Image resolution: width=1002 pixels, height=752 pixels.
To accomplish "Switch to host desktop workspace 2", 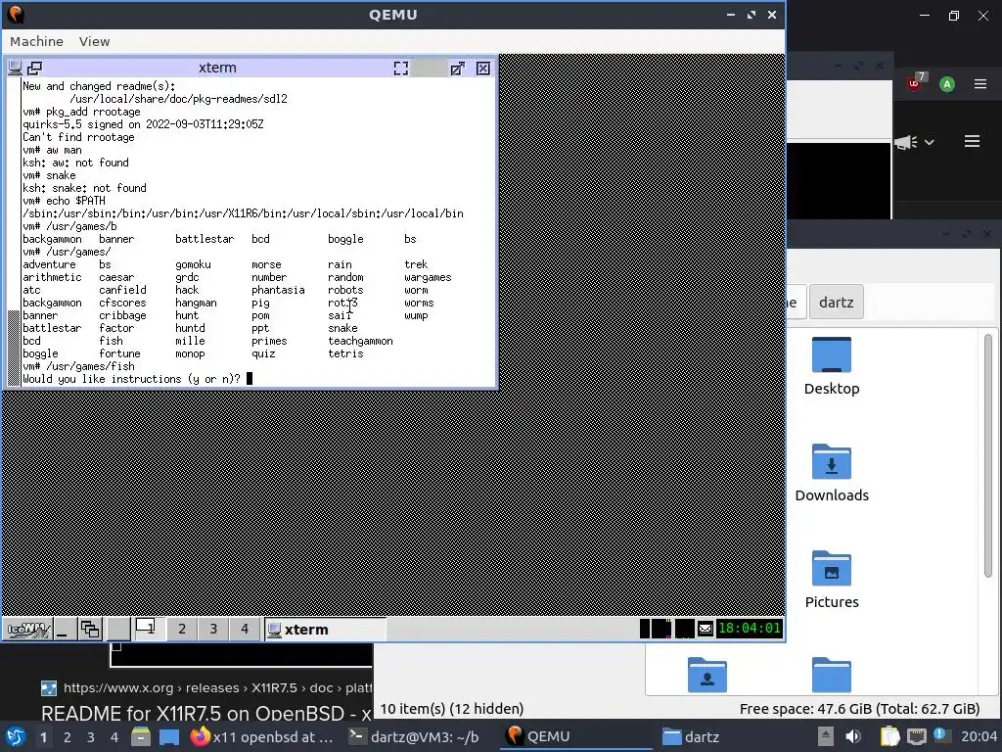I will point(68,737).
